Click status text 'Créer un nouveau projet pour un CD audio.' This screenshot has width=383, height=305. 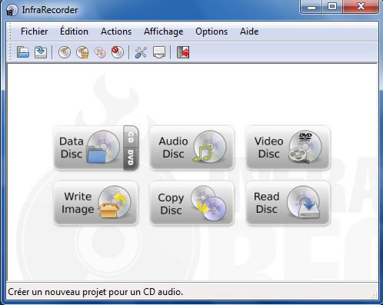click(x=95, y=292)
